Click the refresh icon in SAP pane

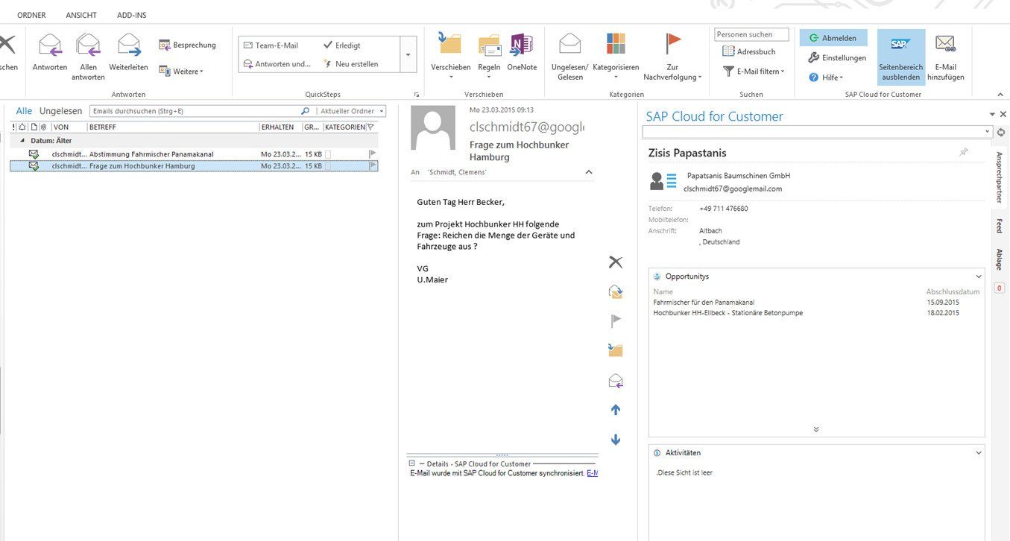click(x=1000, y=132)
